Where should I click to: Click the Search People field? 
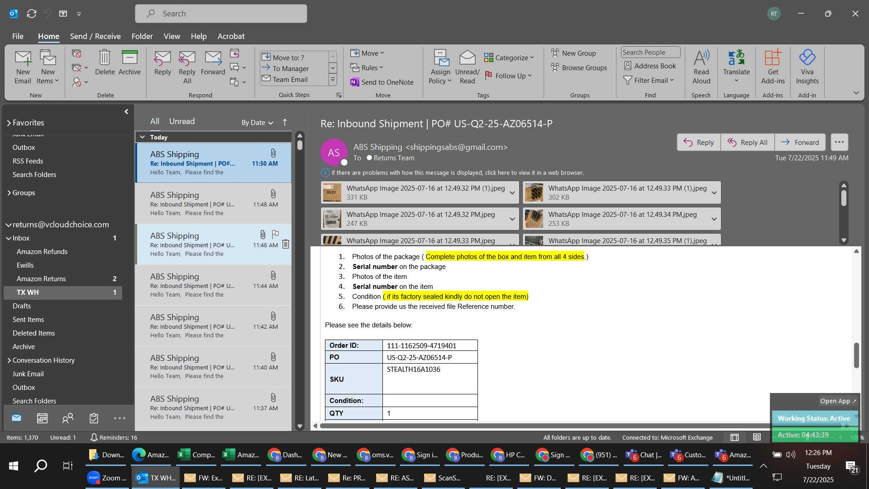click(x=650, y=53)
